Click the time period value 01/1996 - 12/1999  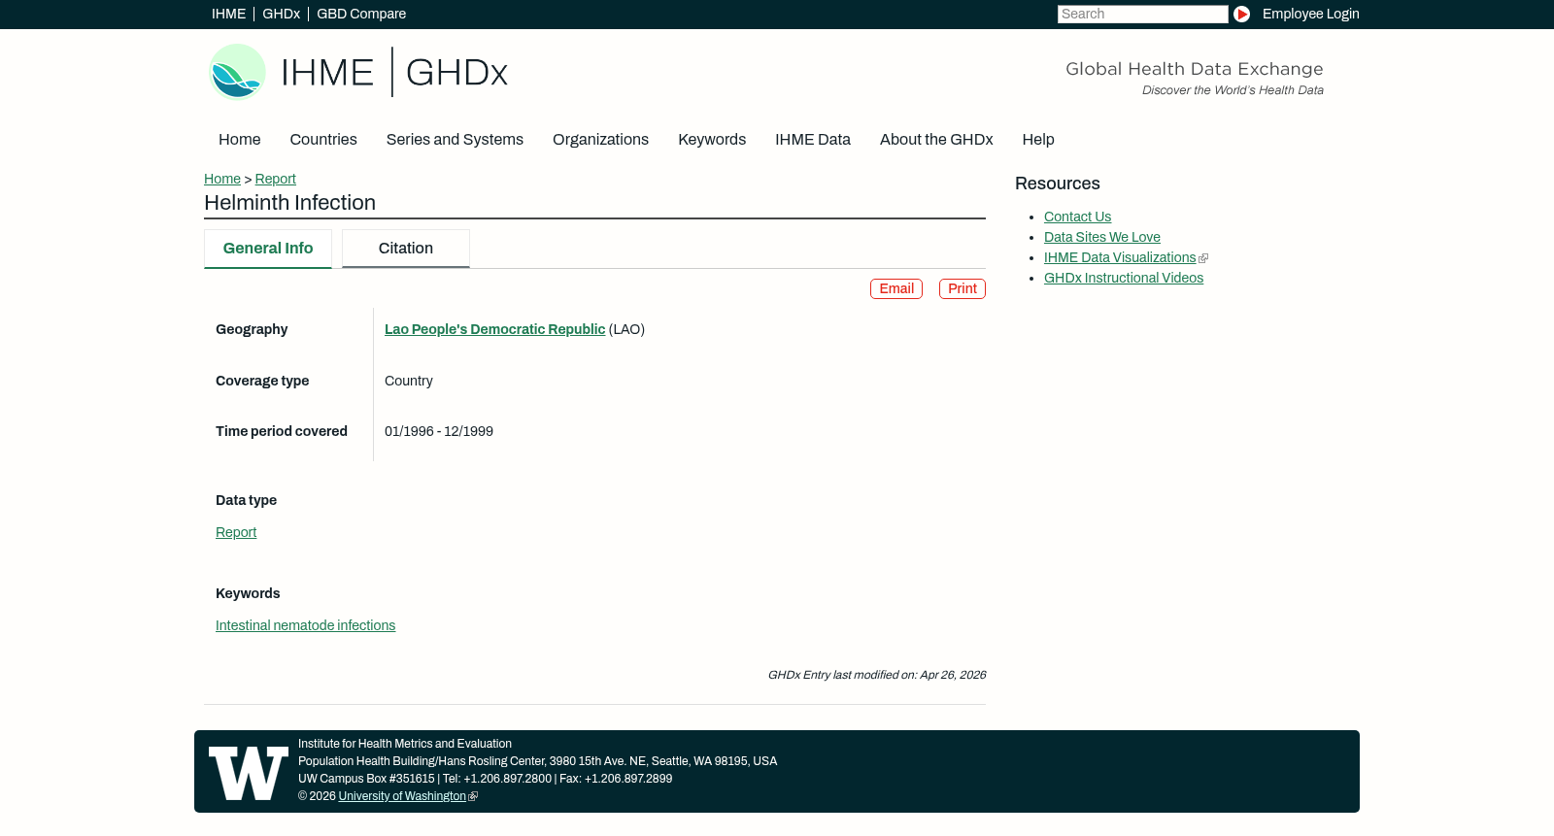pyautogui.click(x=439, y=432)
